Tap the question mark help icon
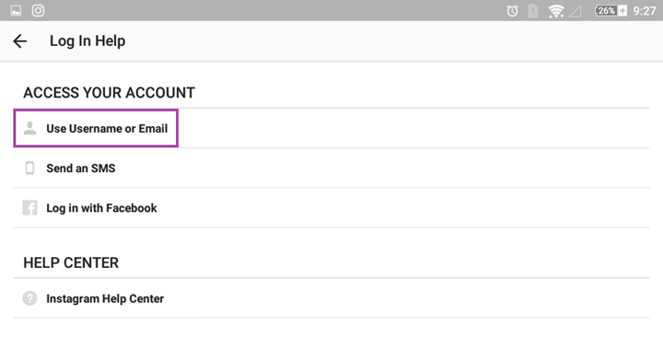663x349 pixels. pos(29,298)
